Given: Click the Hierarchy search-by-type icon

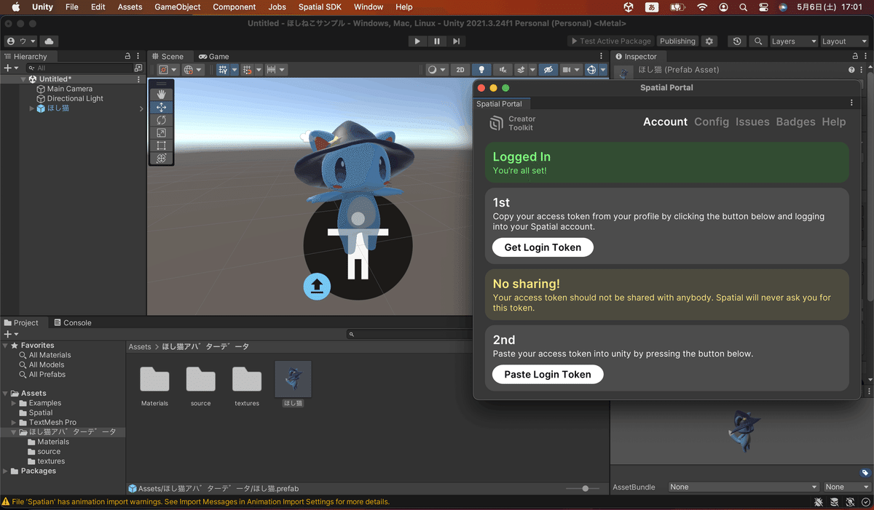Looking at the screenshot, I should (x=138, y=68).
